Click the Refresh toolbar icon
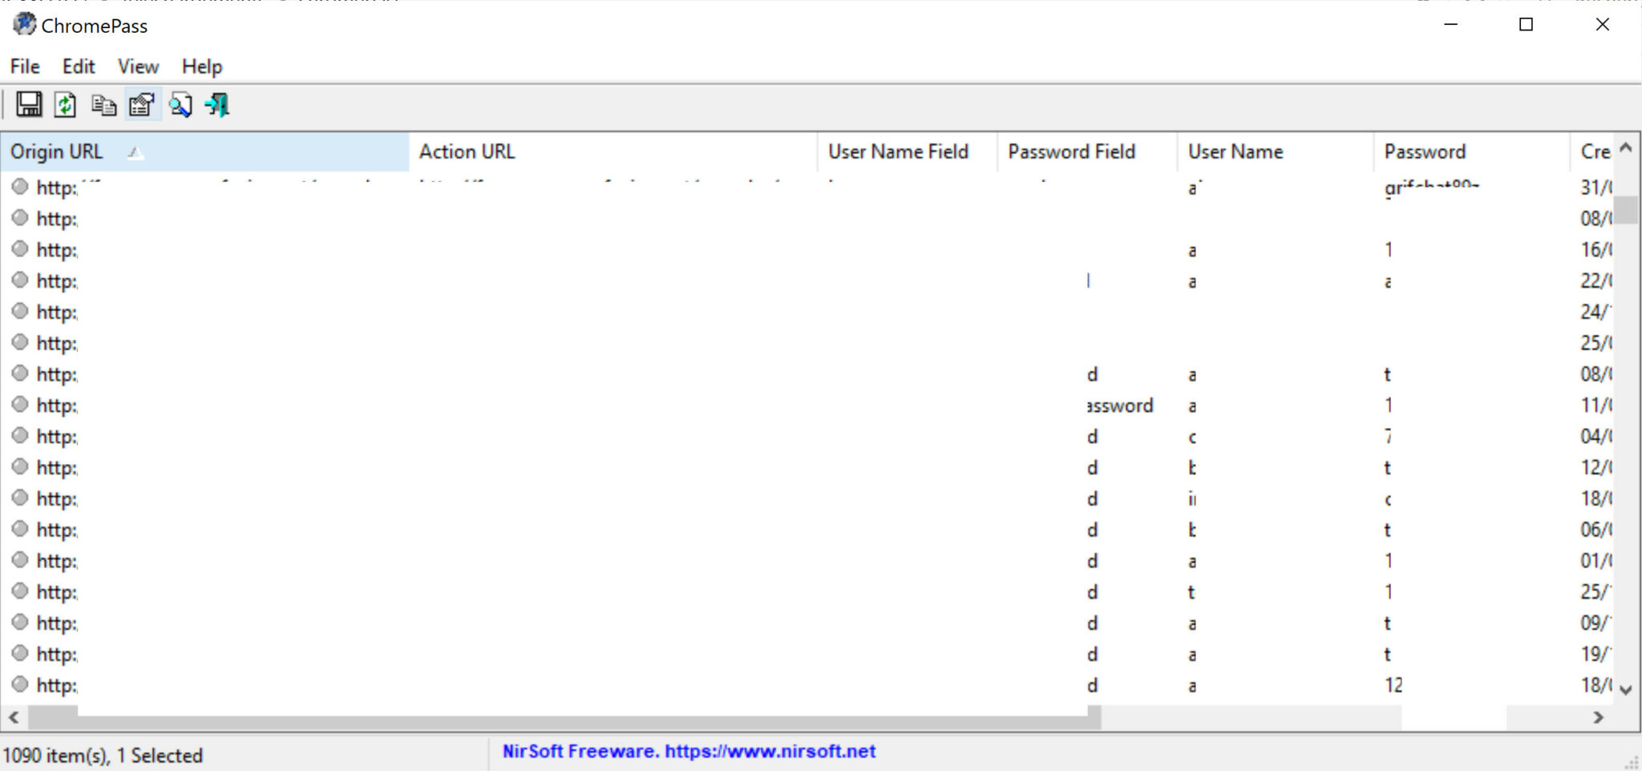 click(x=66, y=105)
